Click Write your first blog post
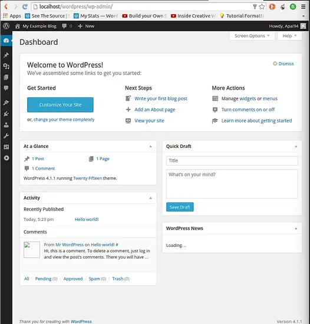The height and width of the screenshot is (324, 310). point(161,98)
